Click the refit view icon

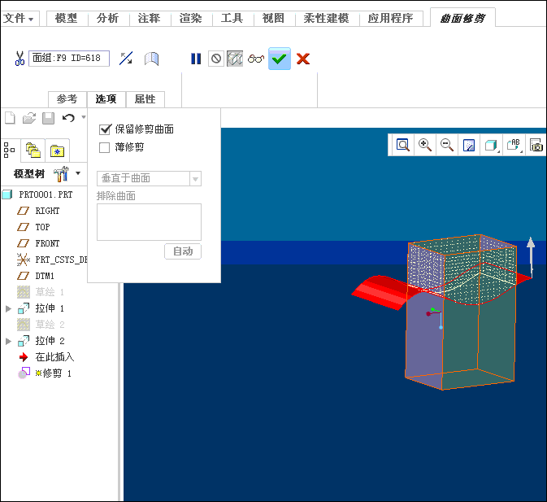tap(403, 145)
